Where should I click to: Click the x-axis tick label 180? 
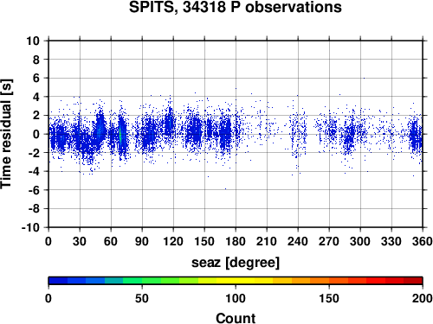tap(236, 241)
